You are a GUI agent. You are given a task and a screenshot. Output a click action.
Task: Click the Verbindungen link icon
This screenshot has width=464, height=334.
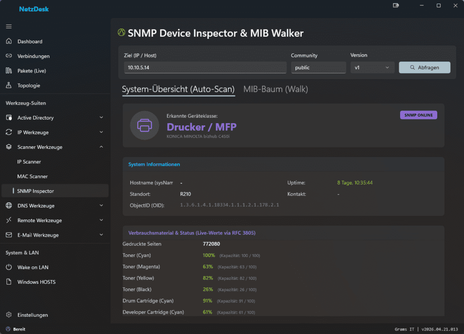(9, 56)
